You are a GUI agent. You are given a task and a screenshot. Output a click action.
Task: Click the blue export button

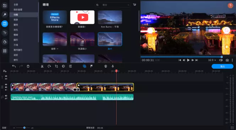[222, 66]
